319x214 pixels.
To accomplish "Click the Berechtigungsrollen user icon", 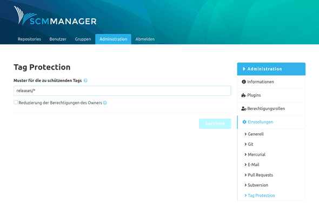I will pyautogui.click(x=244, y=108).
